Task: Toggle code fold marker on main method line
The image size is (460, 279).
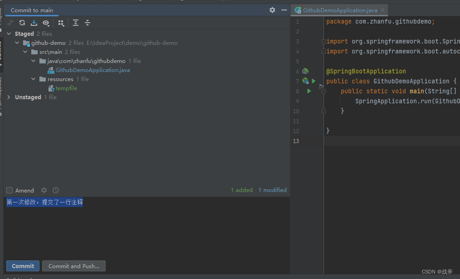Action: 324,91
